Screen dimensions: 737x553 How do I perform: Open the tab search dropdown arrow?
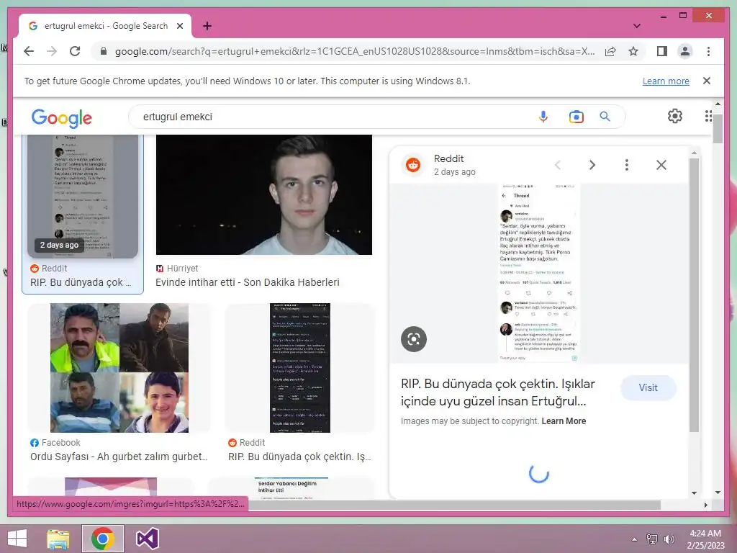pyautogui.click(x=636, y=26)
